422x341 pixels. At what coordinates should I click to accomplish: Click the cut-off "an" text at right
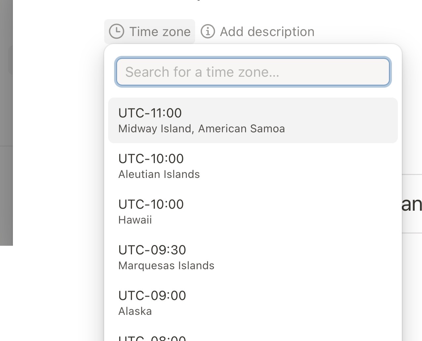coord(411,204)
